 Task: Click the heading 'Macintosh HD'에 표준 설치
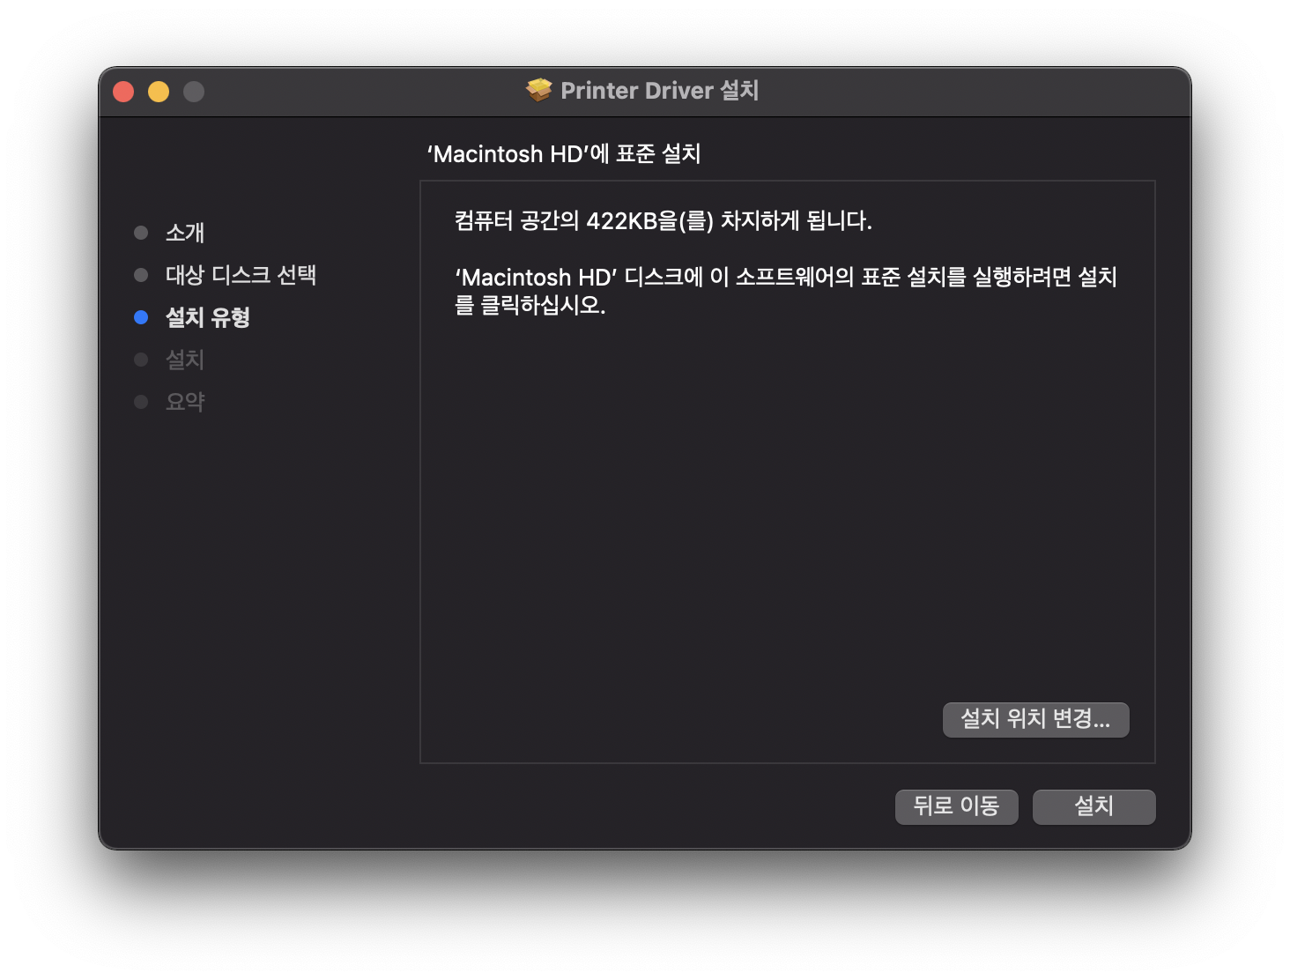(x=564, y=154)
